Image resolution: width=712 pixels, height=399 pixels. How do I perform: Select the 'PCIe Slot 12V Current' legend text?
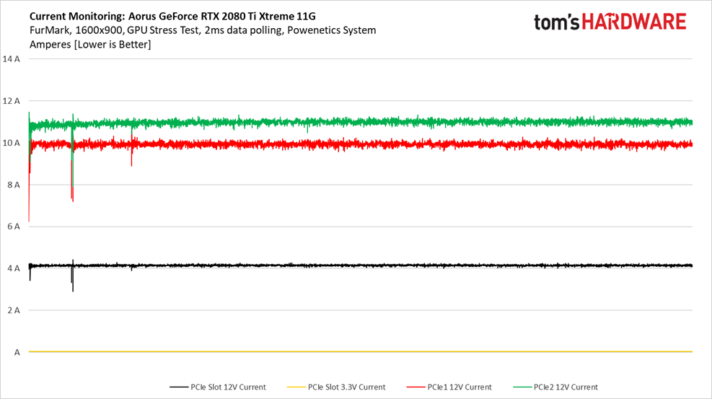point(228,387)
